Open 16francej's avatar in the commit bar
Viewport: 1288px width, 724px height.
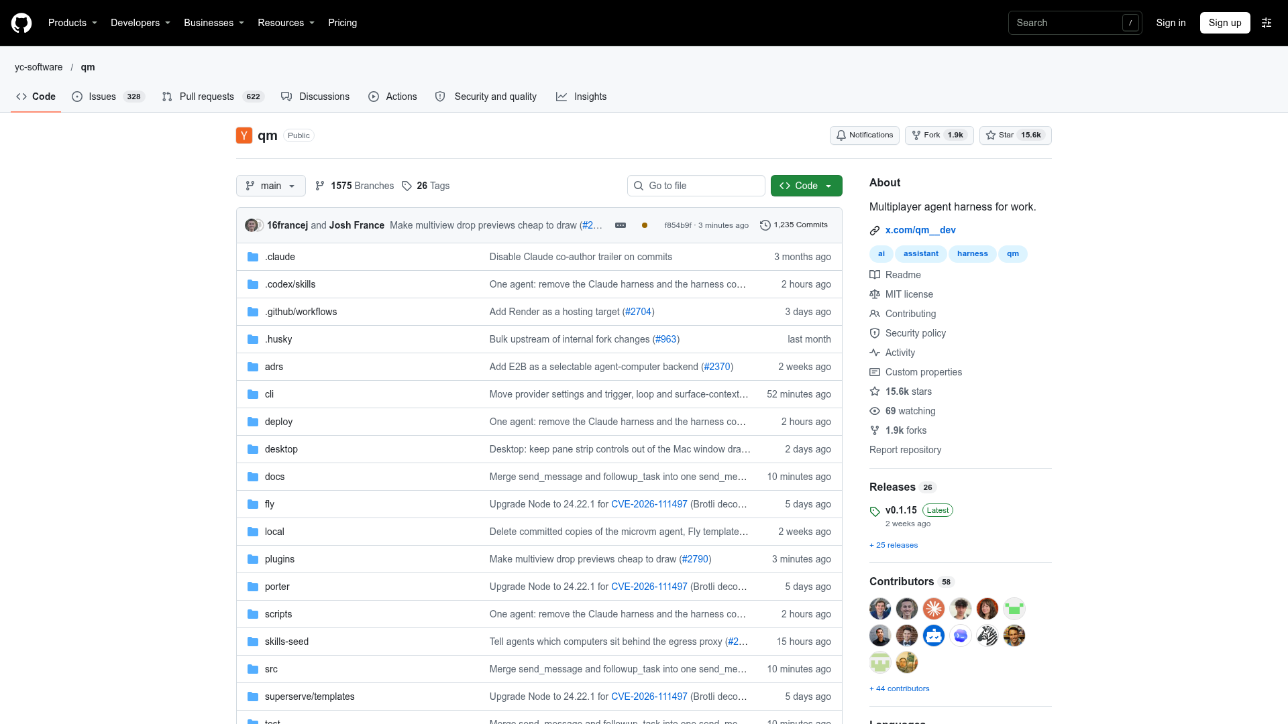(251, 225)
